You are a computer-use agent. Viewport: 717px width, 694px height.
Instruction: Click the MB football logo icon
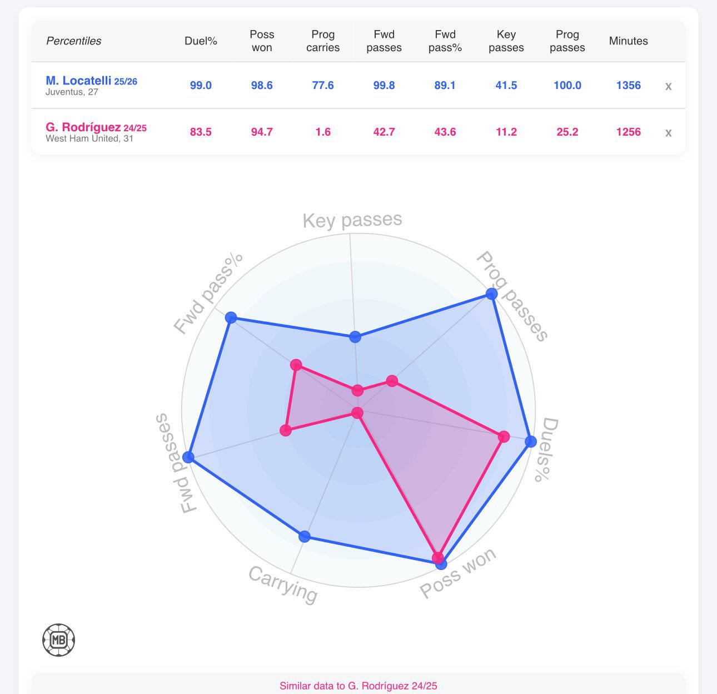(x=59, y=640)
